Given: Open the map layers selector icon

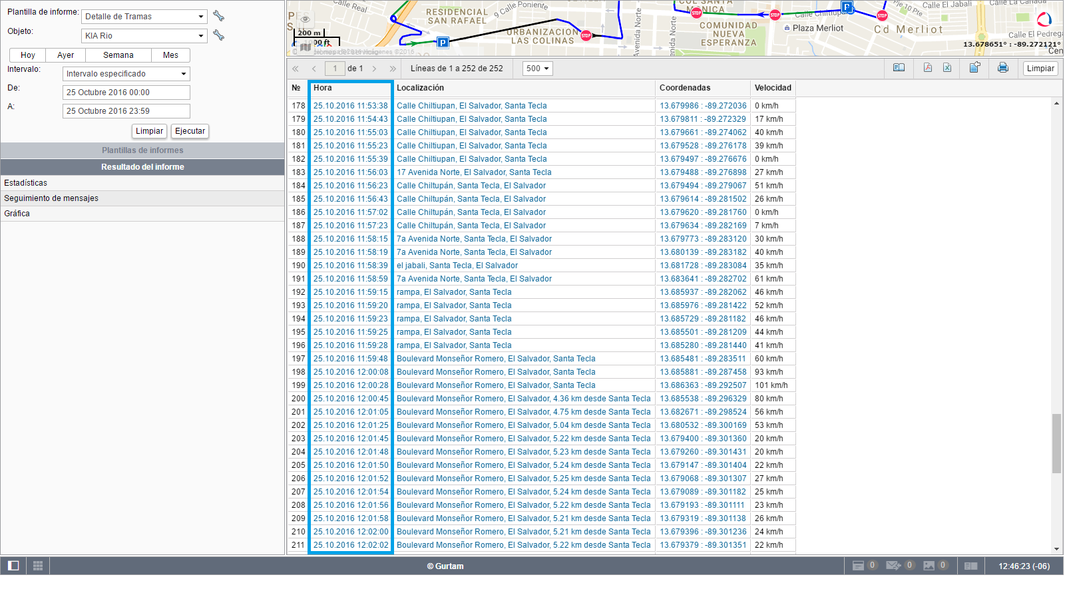Looking at the screenshot, I should pos(306,47).
